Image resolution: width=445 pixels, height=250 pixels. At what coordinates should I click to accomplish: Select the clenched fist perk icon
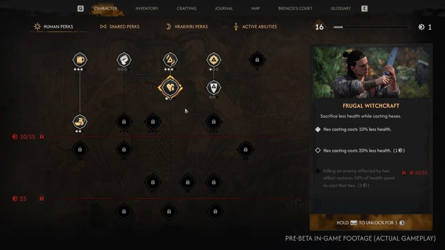pyautogui.click(x=124, y=60)
